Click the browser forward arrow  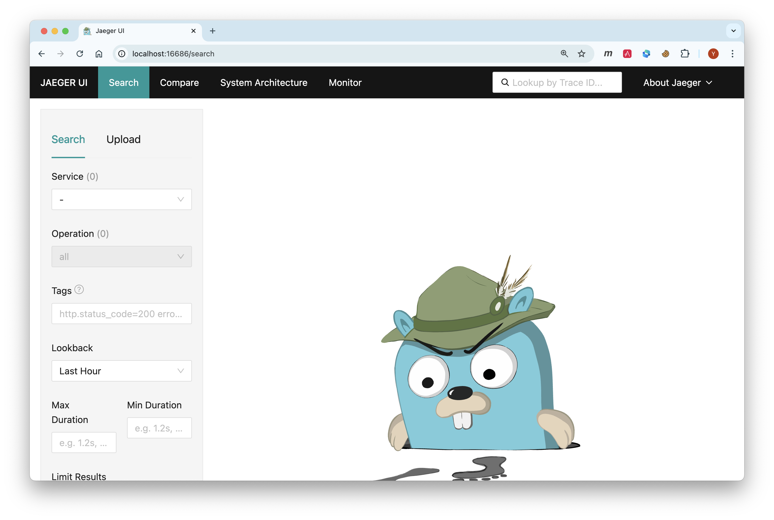pos(60,54)
